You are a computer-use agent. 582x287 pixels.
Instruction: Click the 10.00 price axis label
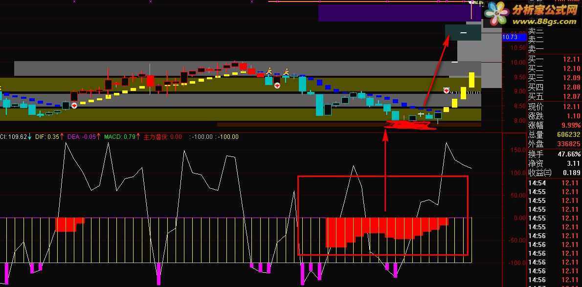[x=517, y=62]
